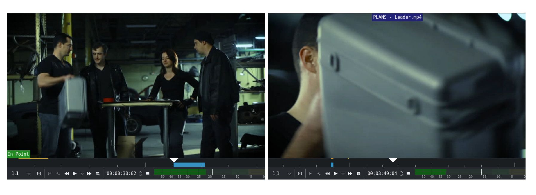The height and width of the screenshot is (195, 536).
Task: Click the 00:03:49:04 timecode field
Action: click(x=382, y=174)
